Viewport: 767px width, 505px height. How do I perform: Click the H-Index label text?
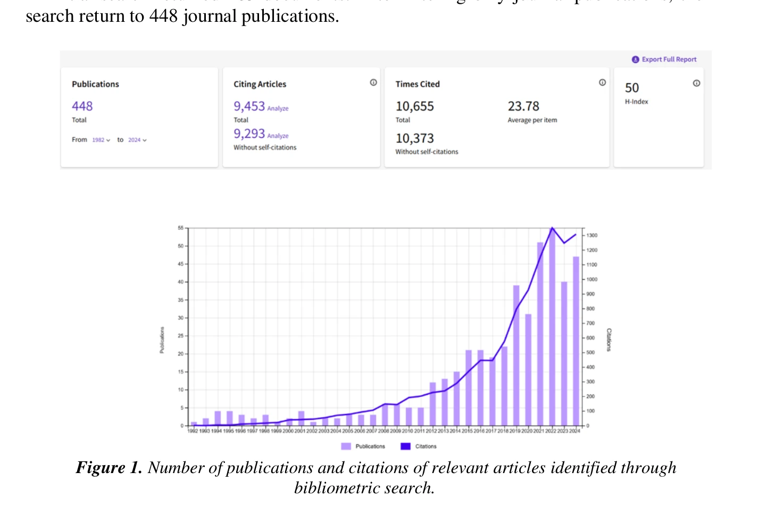point(637,102)
